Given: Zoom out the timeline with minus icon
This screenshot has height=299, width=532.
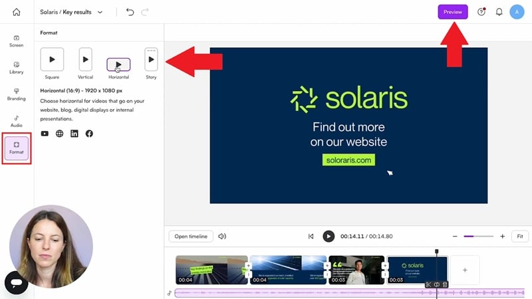Looking at the screenshot, I should click(x=455, y=237).
